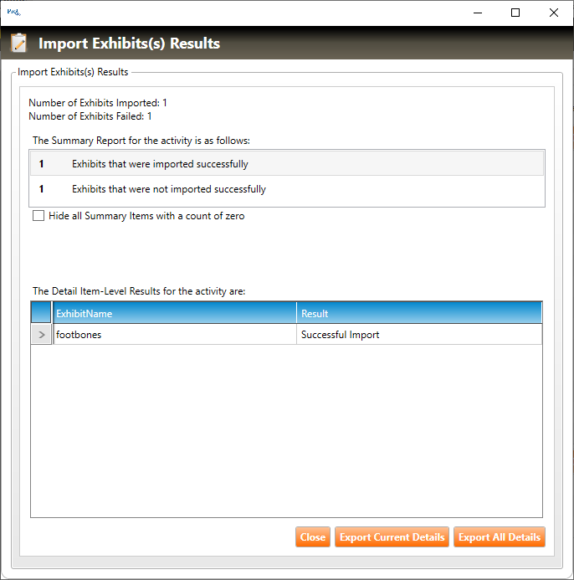Click Export All Details button

click(500, 537)
